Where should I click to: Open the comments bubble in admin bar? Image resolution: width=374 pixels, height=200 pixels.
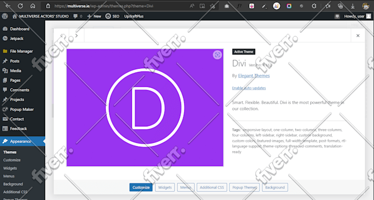click(x=78, y=16)
